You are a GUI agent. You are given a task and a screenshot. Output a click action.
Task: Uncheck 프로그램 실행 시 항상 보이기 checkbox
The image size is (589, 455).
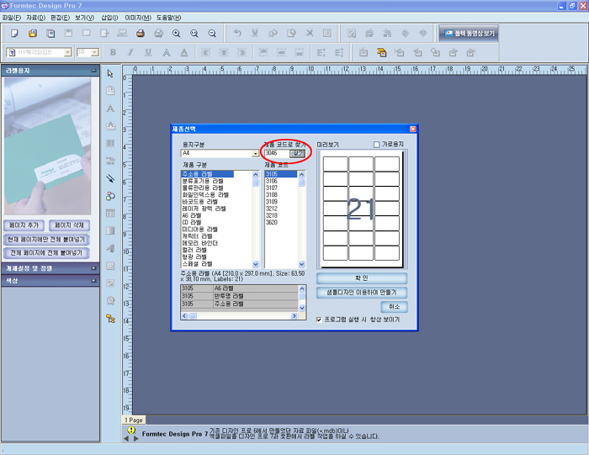319,320
